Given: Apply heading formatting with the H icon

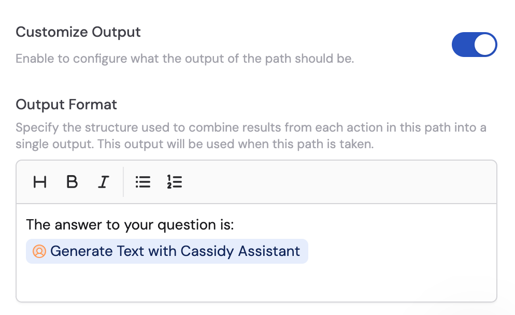Looking at the screenshot, I should pos(39,182).
